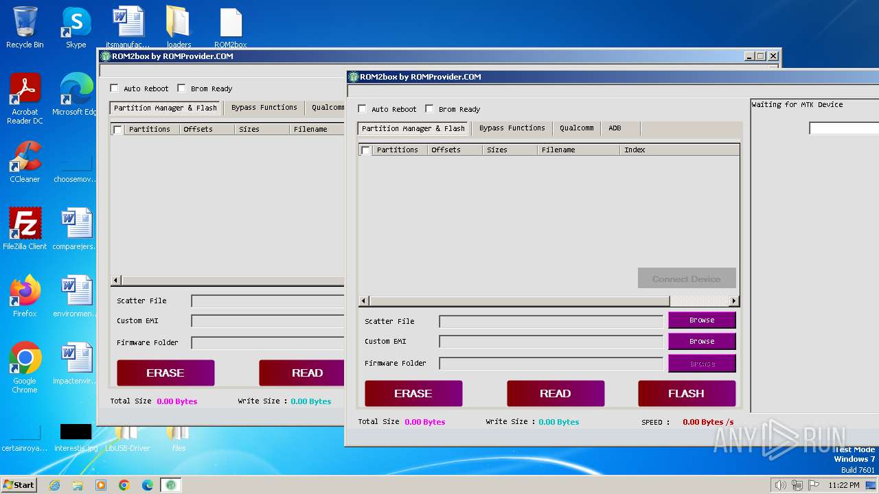Switch to Bypass Functions tab in background window
Image resolution: width=879 pixels, height=494 pixels.
[x=264, y=108]
